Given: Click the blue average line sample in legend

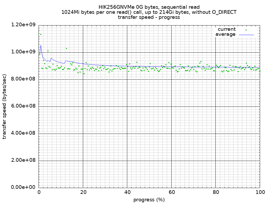Looking at the screenshot, I should [x=246, y=35].
